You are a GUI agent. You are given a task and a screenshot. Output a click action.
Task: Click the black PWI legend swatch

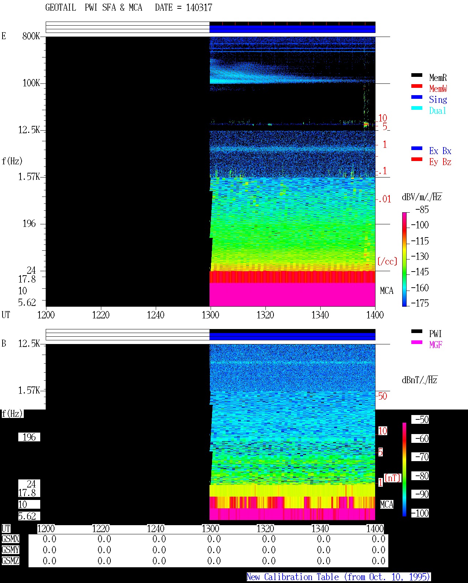click(x=417, y=331)
